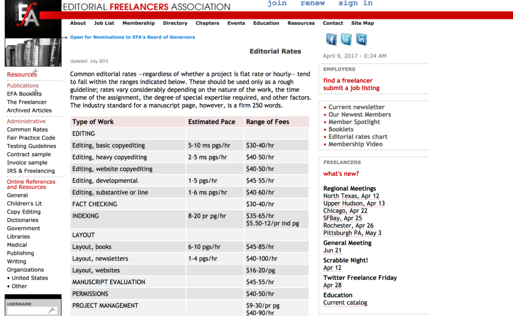Open the Education menu item
Viewport: 513px width, 316px height.
[x=267, y=23]
